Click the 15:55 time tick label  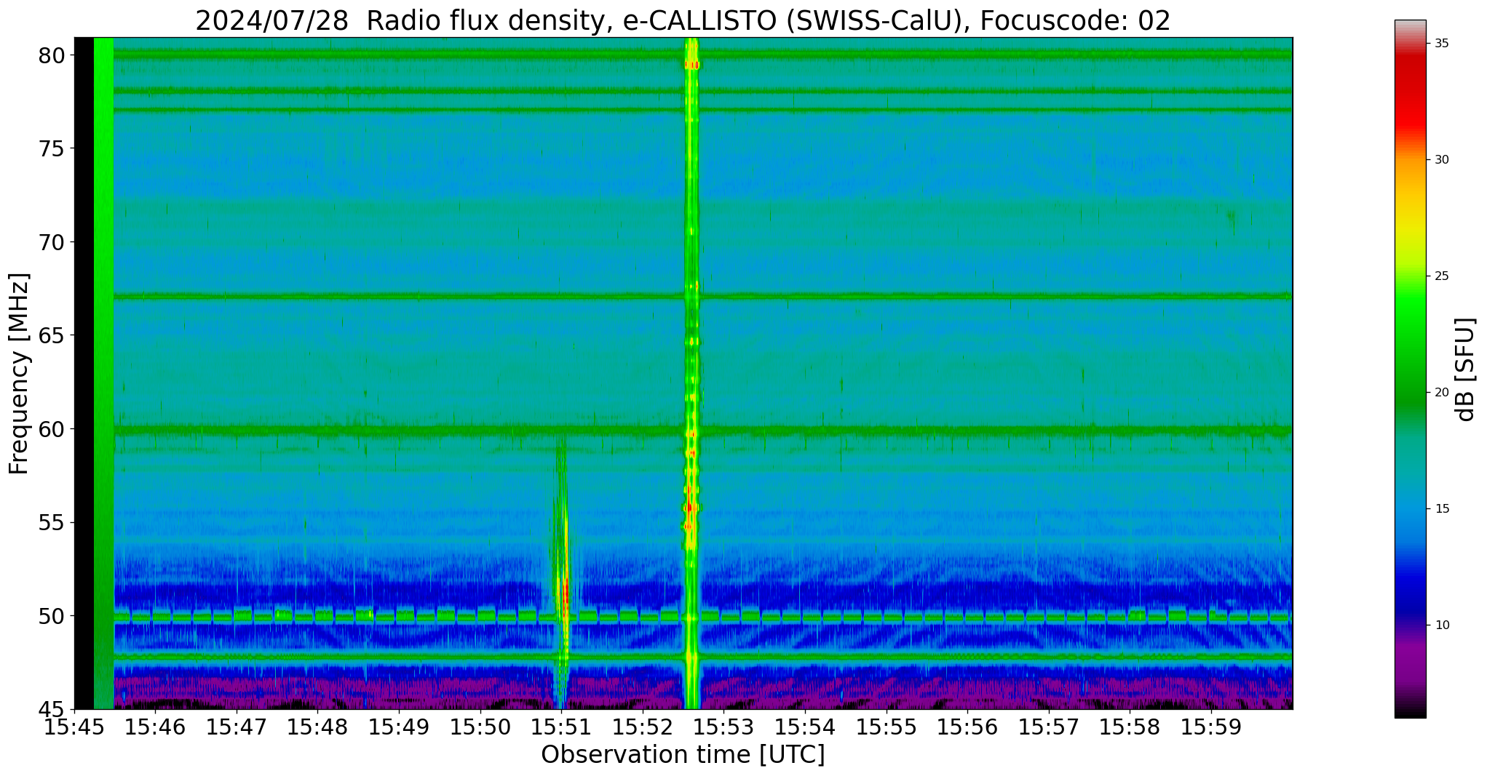pyautogui.click(x=887, y=727)
